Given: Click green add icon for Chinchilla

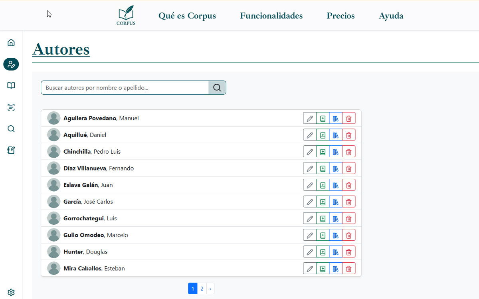Looking at the screenshot, I should tap(323, 152).
